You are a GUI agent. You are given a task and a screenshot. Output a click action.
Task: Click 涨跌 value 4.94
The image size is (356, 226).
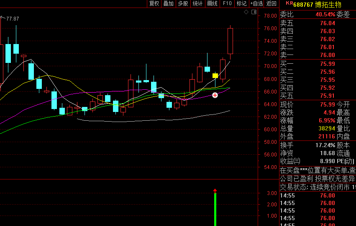(x=329, y=112)
